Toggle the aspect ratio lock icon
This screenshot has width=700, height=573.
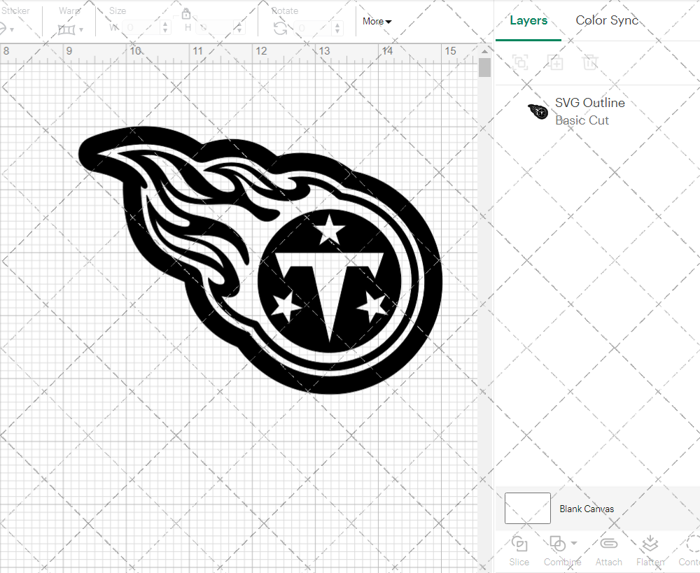pos(186,13)
